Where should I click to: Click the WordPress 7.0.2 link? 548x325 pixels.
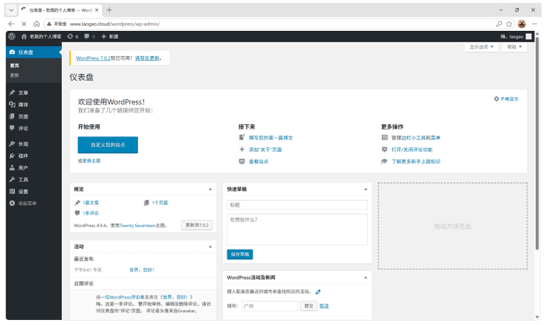point(93,58)
